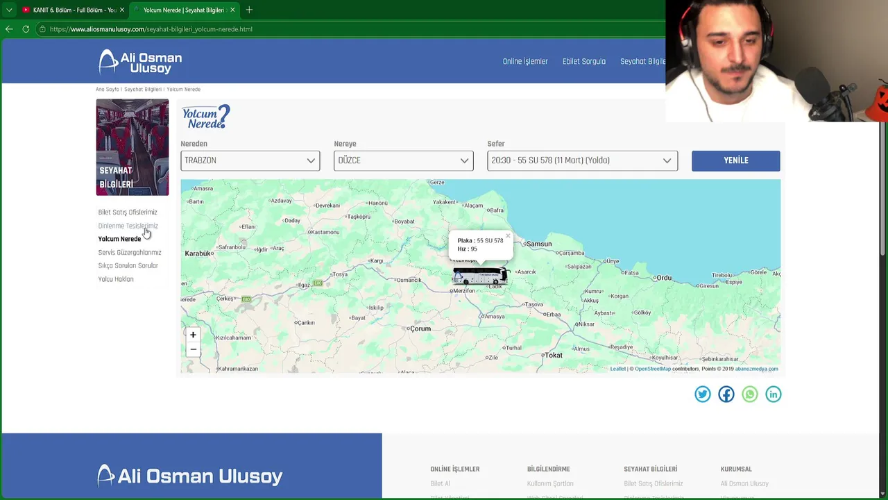Share page via WhatsApp
Screen dimensions: 888x500
(x=750, y=394)
